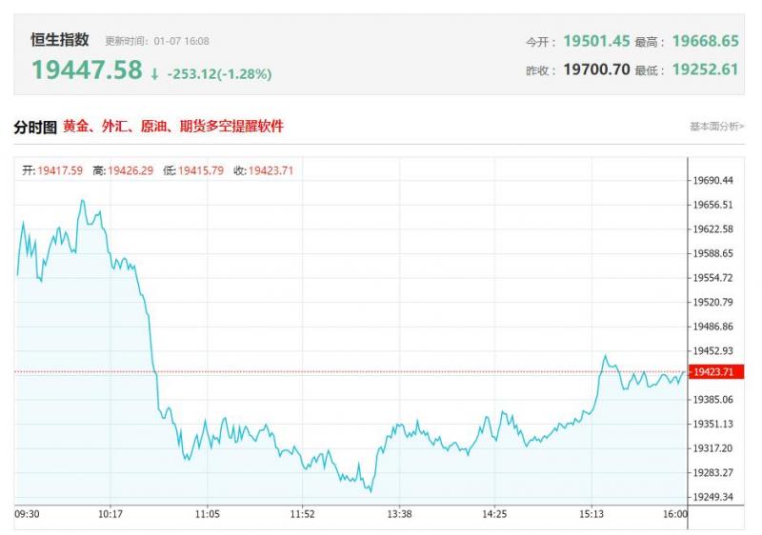Screen dimensions: 762x535
Task: Click the red 19423.71 current price tag
Action: point(713,372)
